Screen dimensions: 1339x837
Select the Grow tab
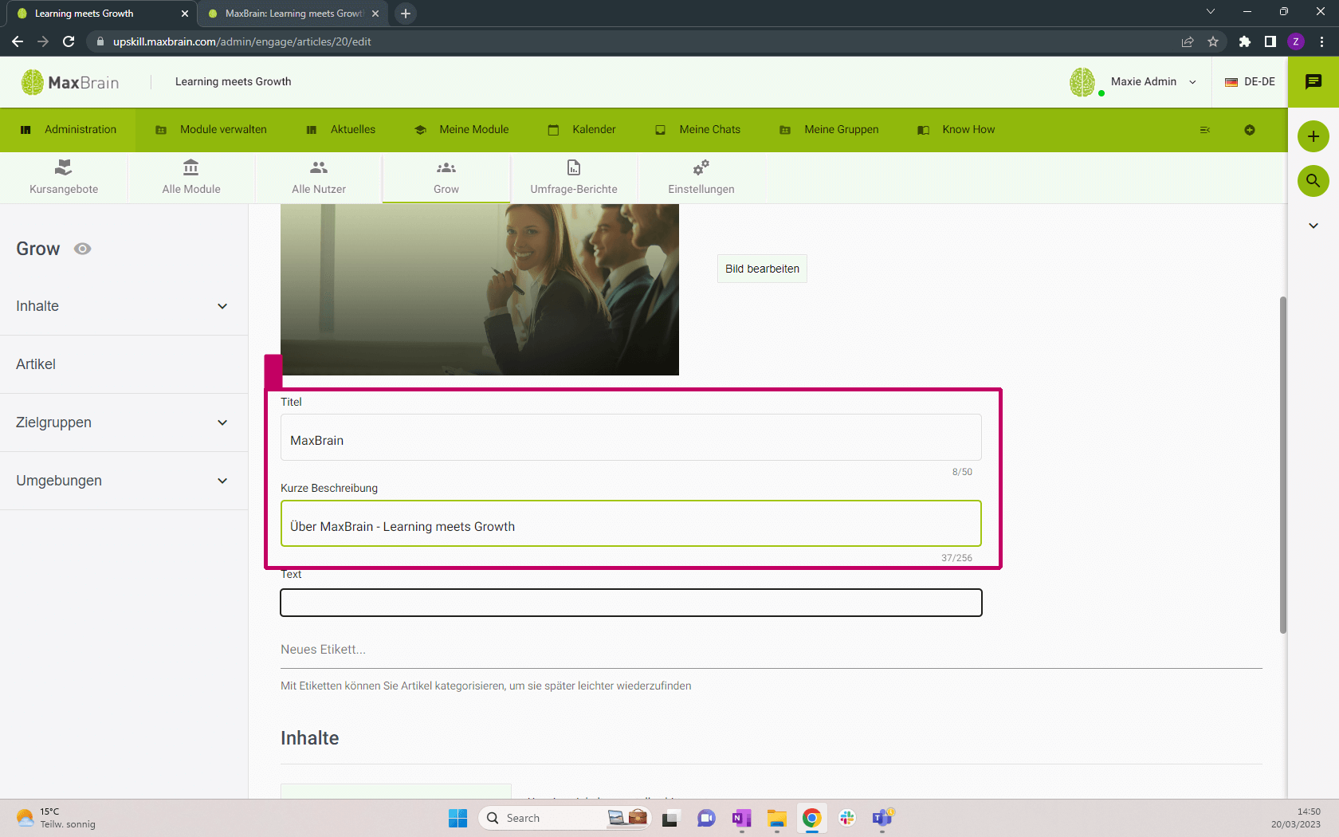tap(446, 177)
